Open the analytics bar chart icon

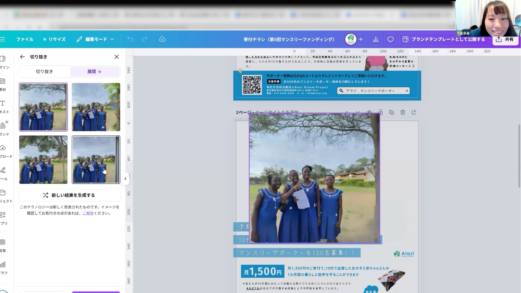point(376,39)
